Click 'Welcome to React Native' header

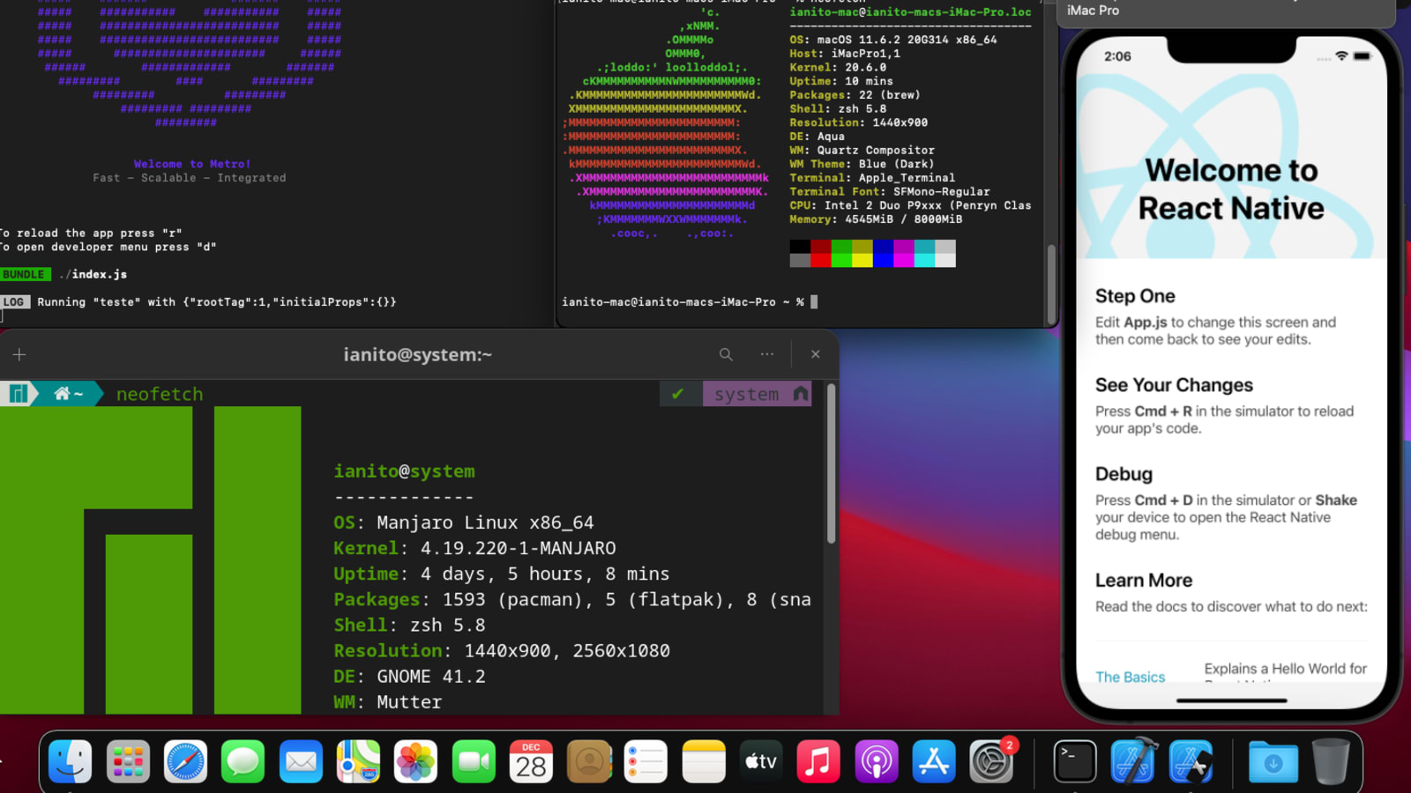[x=1231, y=189]
